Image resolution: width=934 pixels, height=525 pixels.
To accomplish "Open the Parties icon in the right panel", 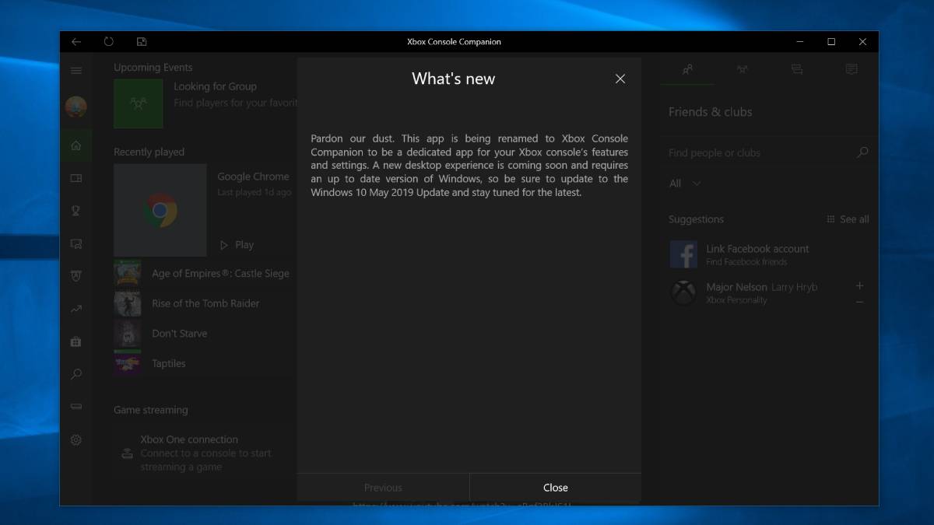I will pos(742,69).
